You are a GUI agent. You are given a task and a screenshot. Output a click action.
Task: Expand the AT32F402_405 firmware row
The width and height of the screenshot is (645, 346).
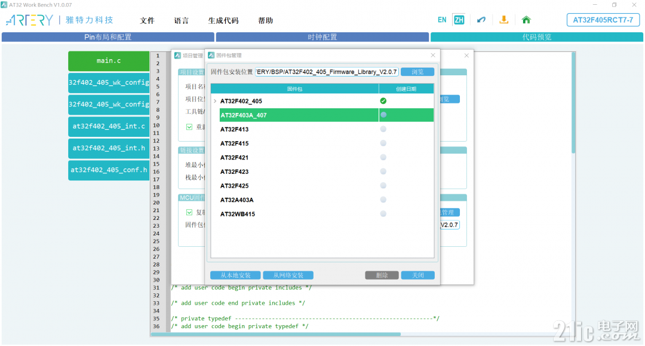click(215, 101)
